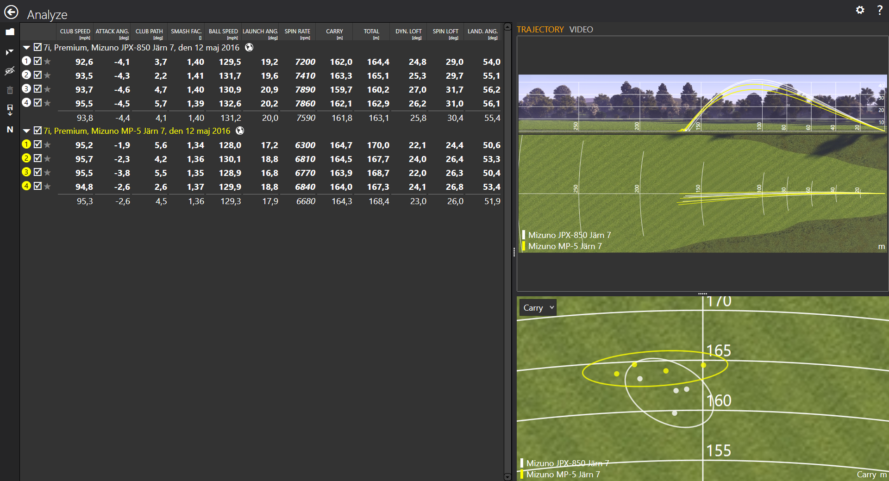Click the horizontal splitter grip above dispersion
The width and height of the screenshot is (889, 481).
702,294
